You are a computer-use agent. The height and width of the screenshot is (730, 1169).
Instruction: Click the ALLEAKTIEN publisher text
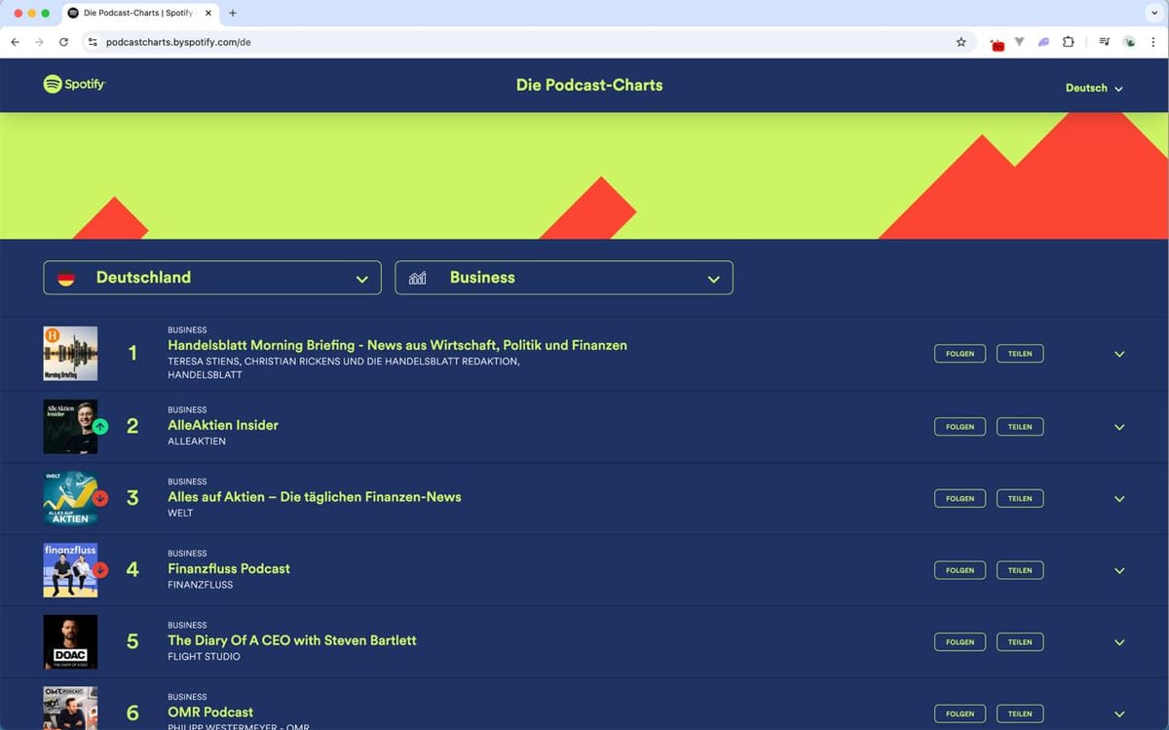(197, 442)
